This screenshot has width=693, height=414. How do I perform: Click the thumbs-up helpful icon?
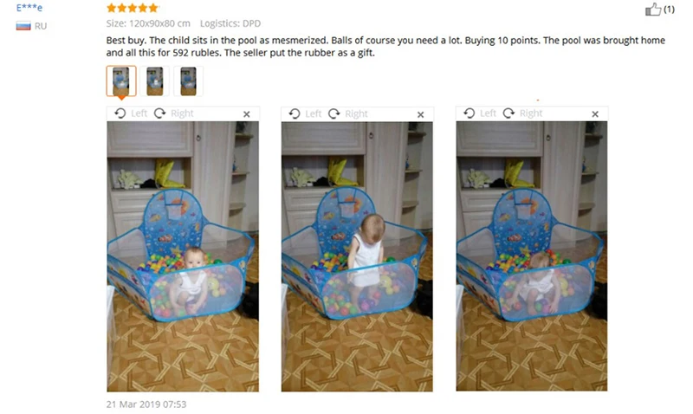pos(653,9)
